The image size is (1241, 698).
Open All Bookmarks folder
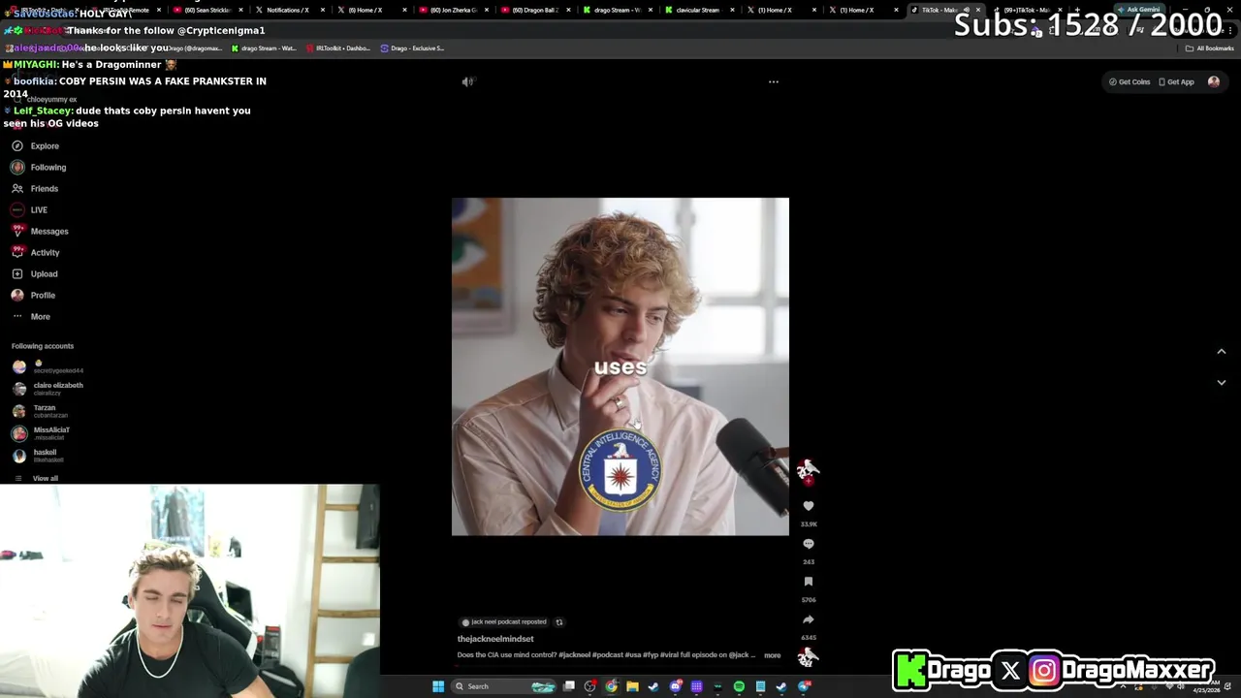pyautogui.click(x=1209, y=48)
